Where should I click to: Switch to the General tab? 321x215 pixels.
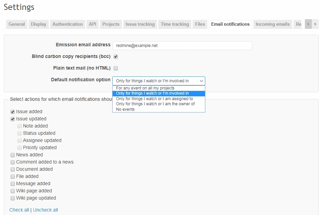pos(16,24)
